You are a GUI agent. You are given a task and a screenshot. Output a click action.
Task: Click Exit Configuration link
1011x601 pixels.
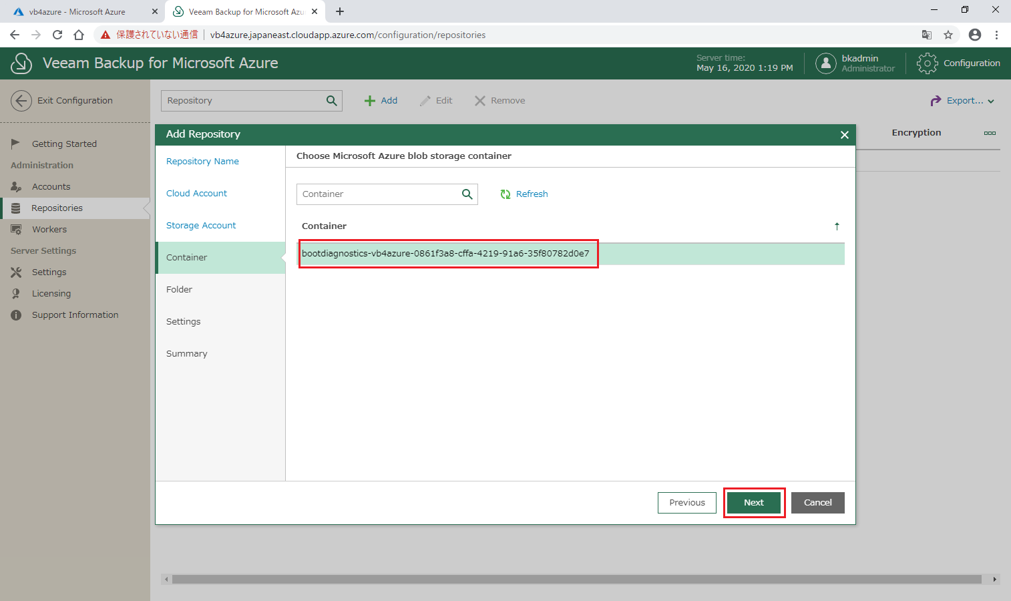click(x=75, y=101)
